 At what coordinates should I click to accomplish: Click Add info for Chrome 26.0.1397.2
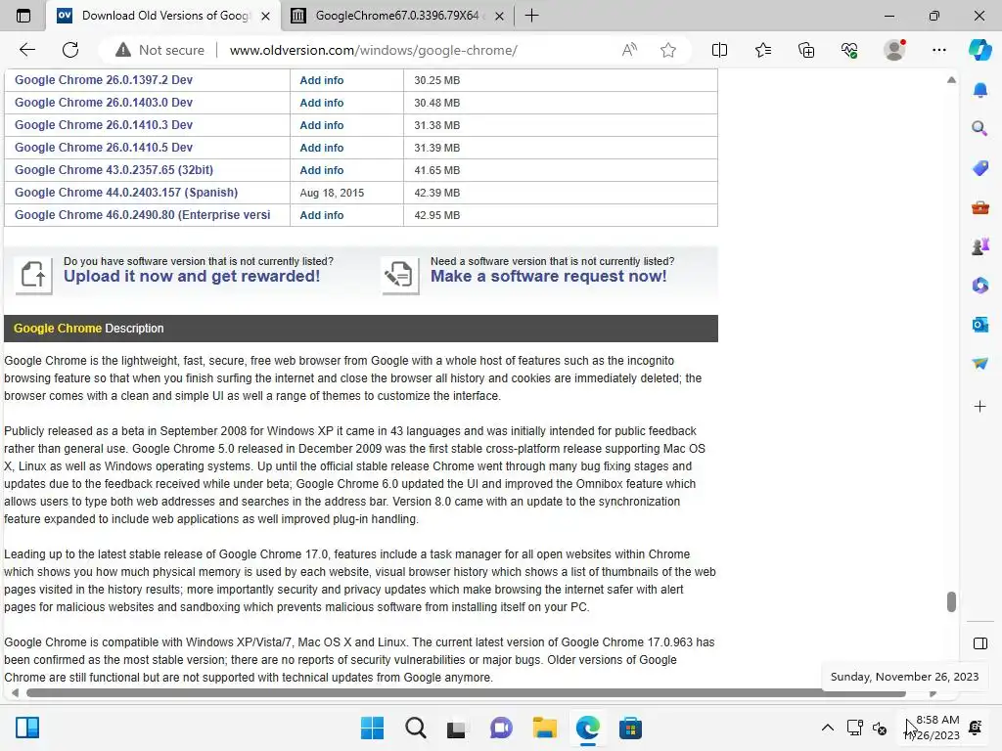(321, 80)
